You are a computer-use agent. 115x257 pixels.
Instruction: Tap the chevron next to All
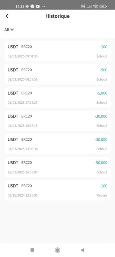pyautogui.click(x=12, y=30)
